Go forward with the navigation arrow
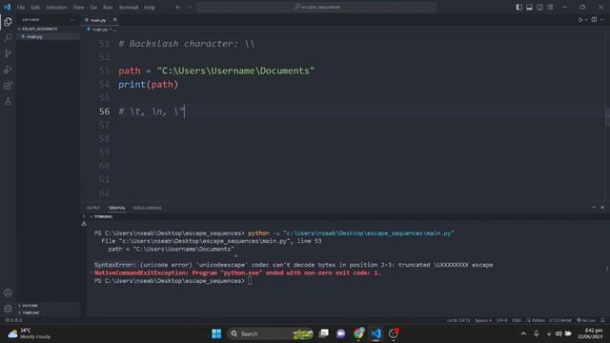Screen dimensions: 610x343 (x=190, y=7)
